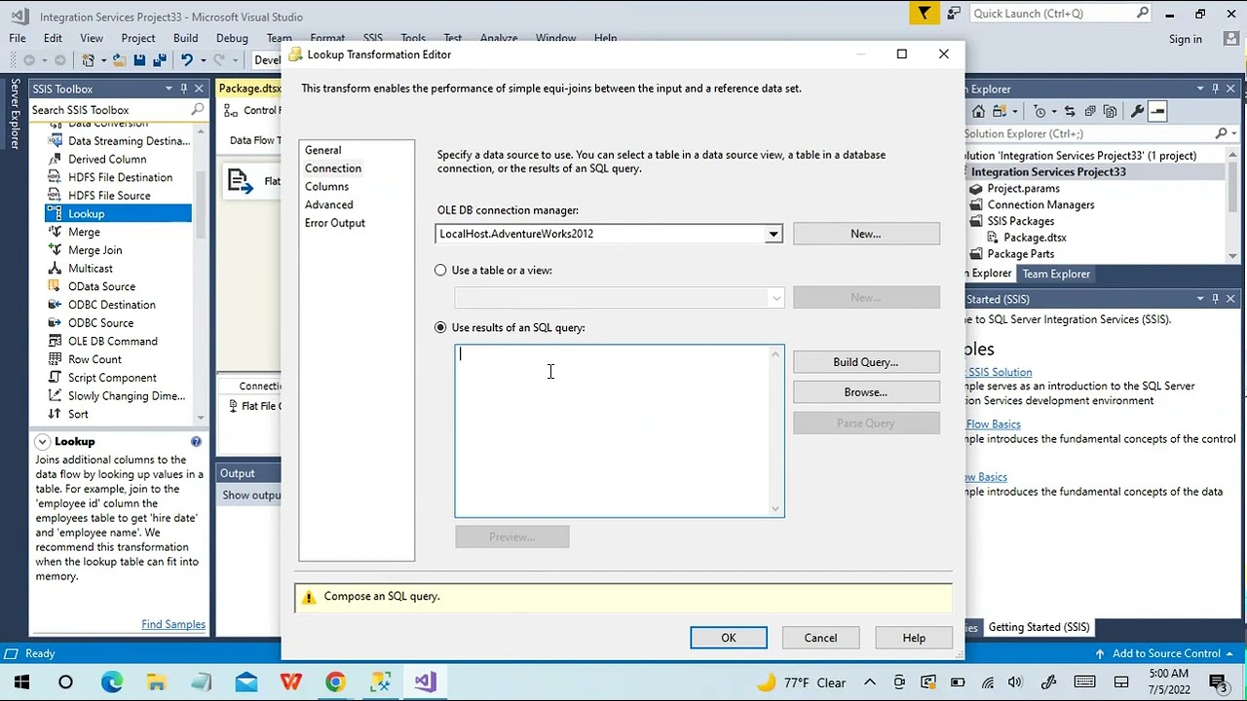This screenshot has width=1247, height=701.
Task: Open the Edit menu
Action: click(53, 38)
